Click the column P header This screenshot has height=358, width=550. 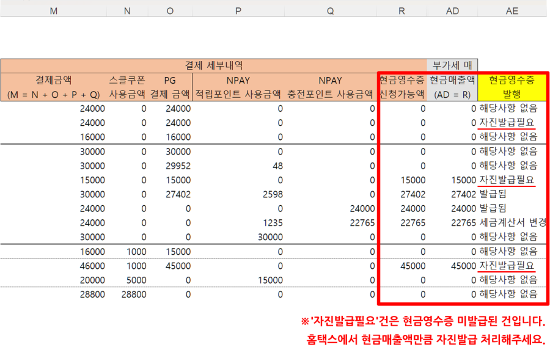click(x=238, y=12)
